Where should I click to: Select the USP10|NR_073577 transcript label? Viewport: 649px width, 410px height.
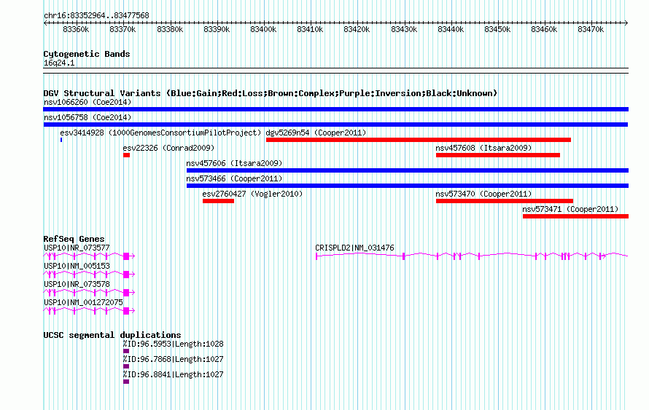(x=77, y=248)
